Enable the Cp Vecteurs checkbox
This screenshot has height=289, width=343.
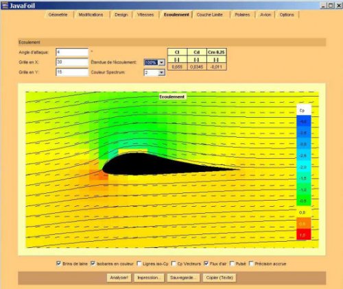coord(174,264)
